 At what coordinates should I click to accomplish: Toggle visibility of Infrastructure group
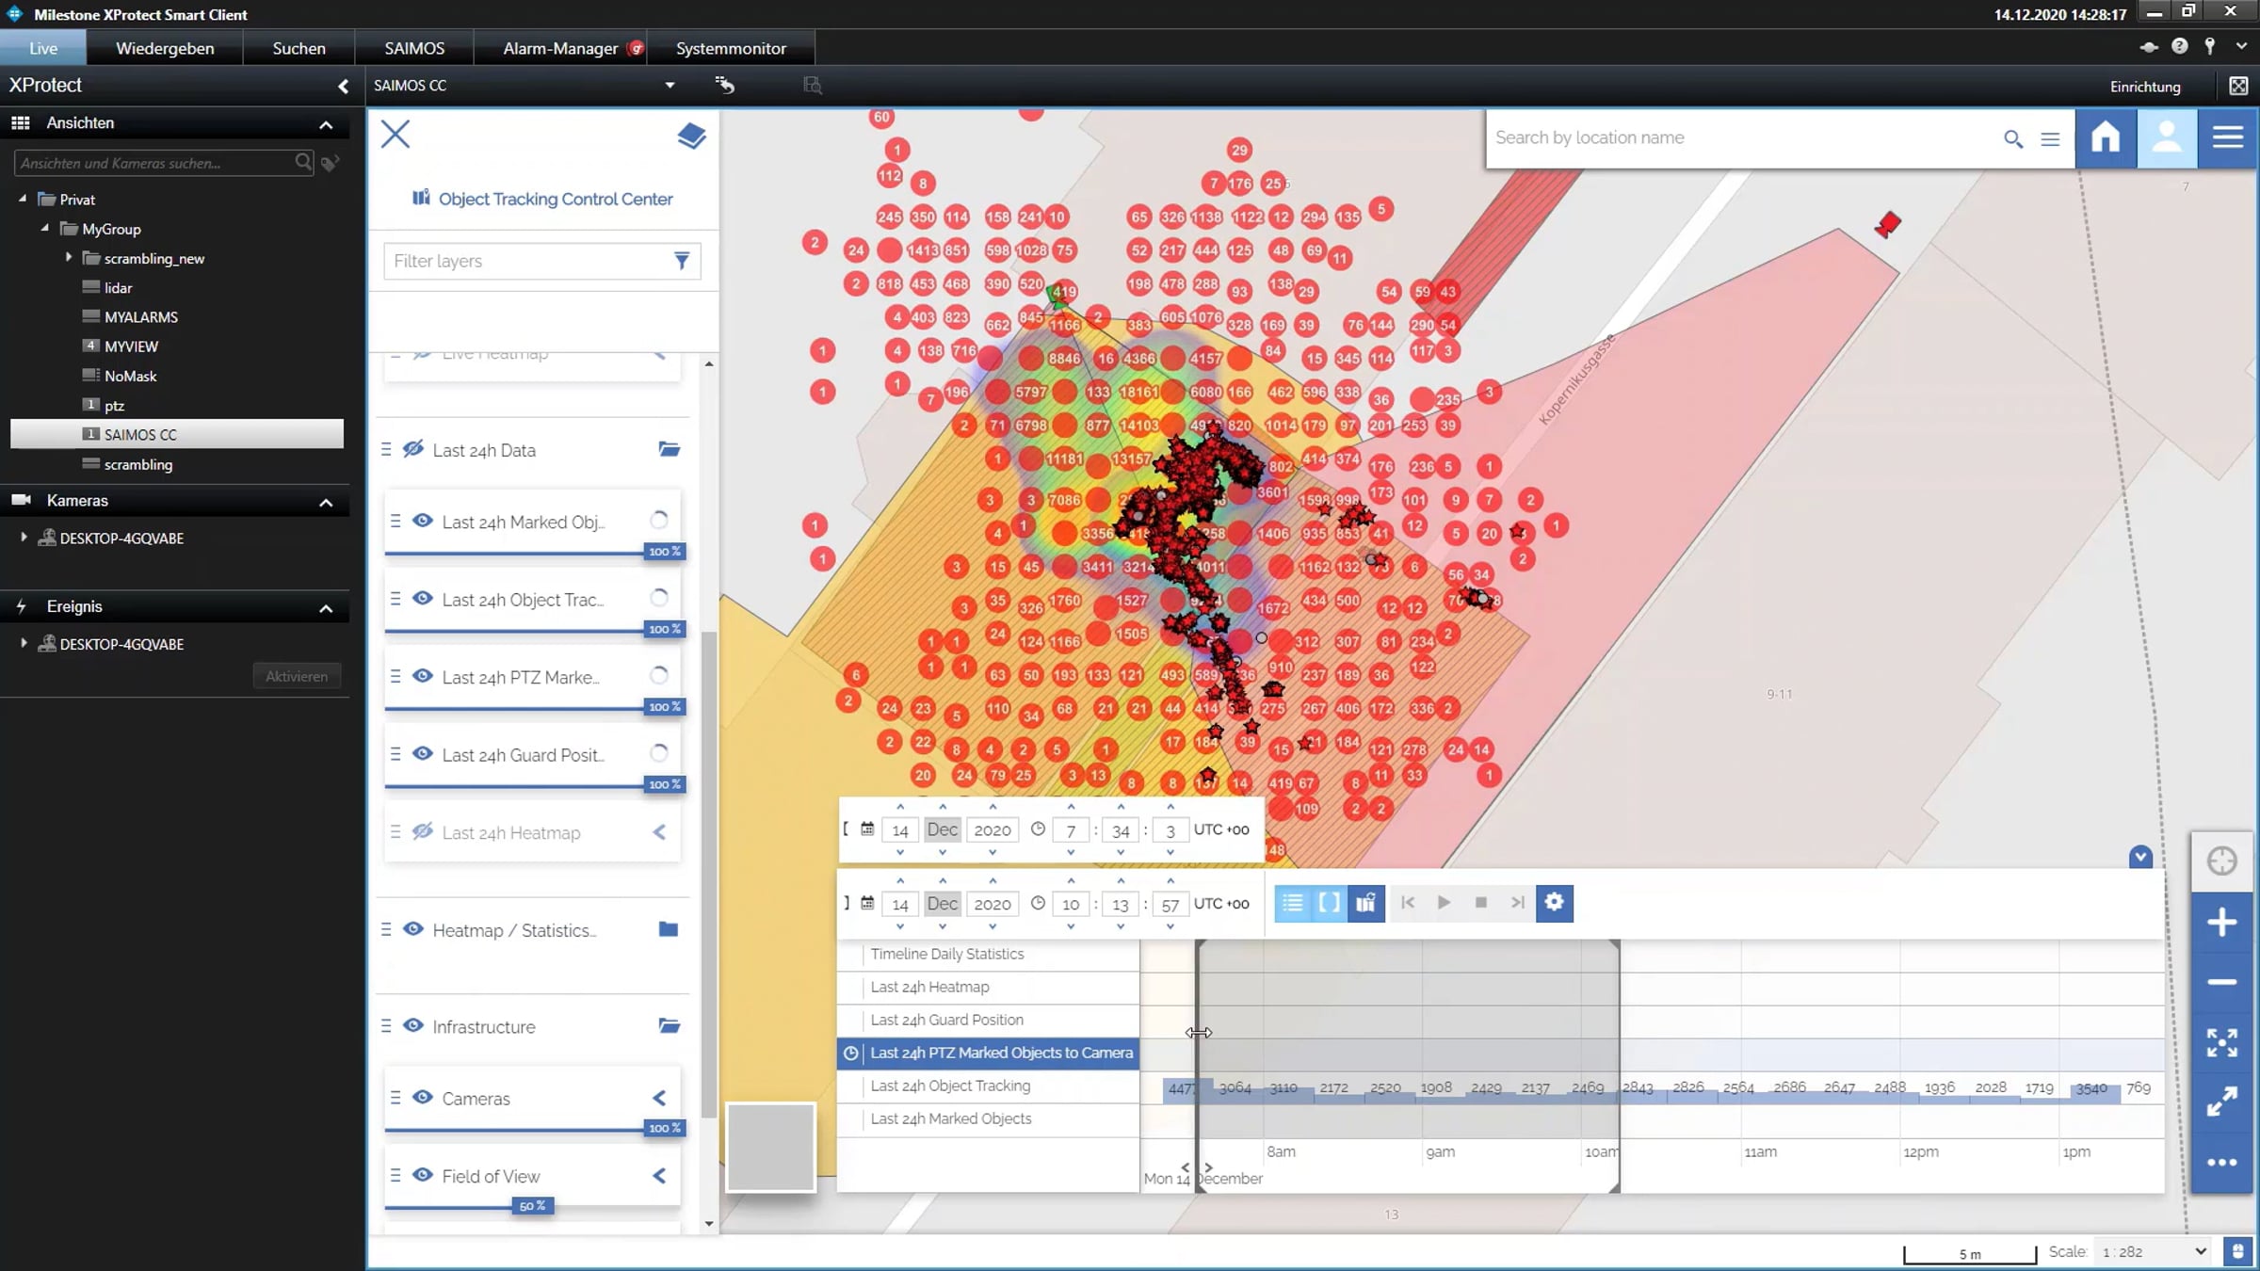(x=413, y=1025)
